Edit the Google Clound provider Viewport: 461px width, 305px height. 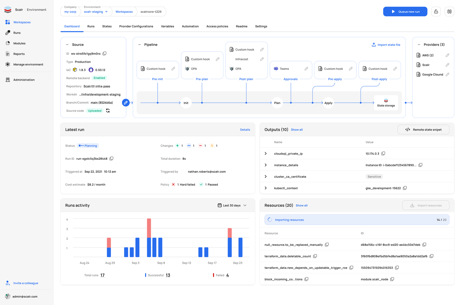(x=447, y=75)
